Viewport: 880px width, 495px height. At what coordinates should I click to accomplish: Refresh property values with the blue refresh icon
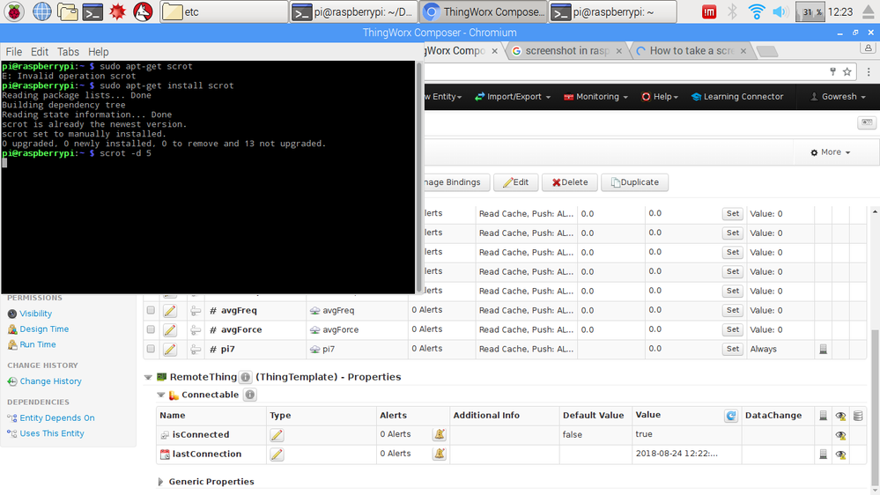(731, 416)
